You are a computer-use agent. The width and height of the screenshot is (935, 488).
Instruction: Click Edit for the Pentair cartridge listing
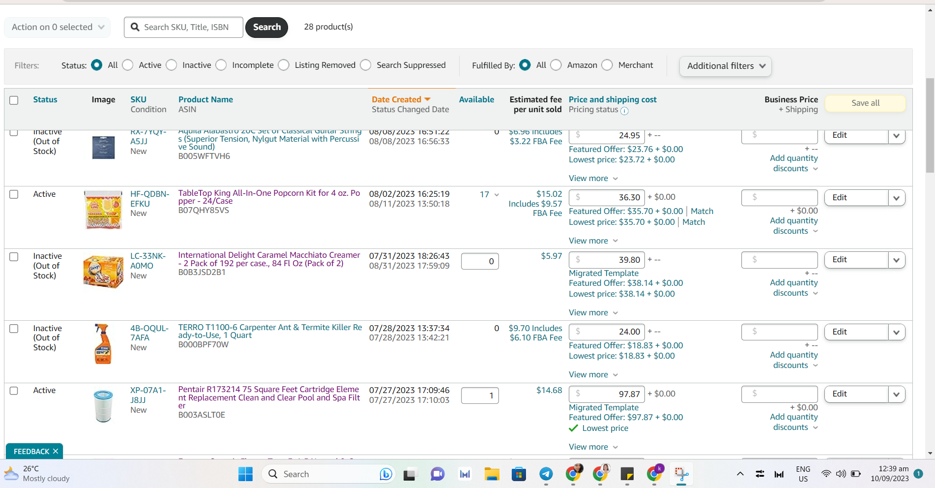(856, 394)
